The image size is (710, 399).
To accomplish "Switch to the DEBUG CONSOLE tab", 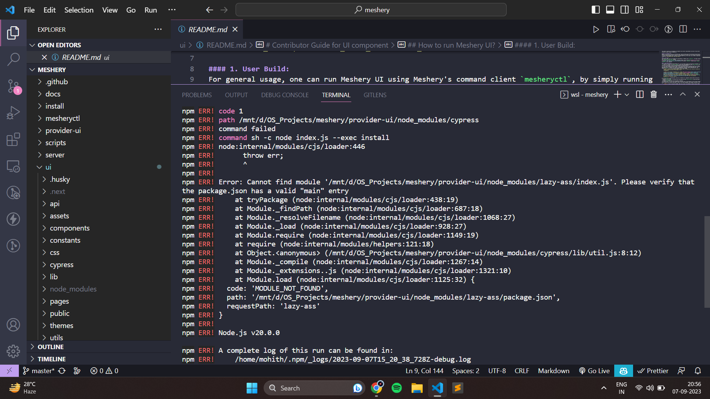I will tap(285, 95).
